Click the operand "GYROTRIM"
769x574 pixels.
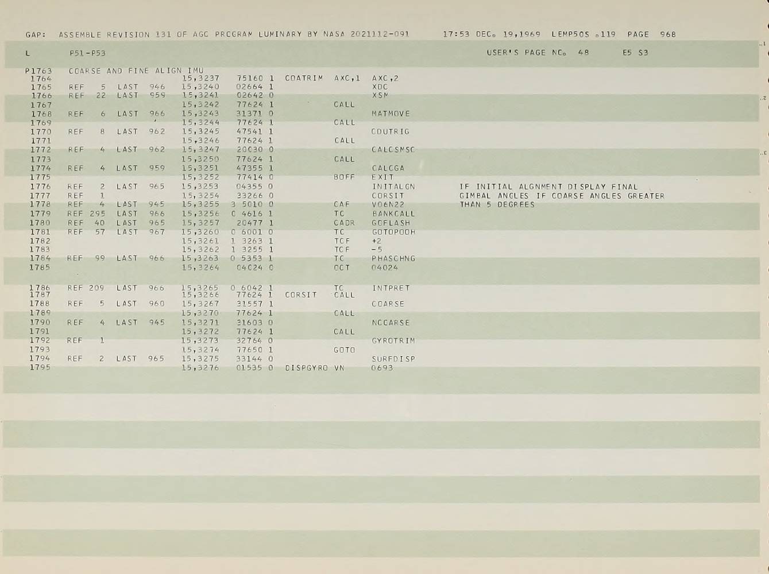coord(393,341)
